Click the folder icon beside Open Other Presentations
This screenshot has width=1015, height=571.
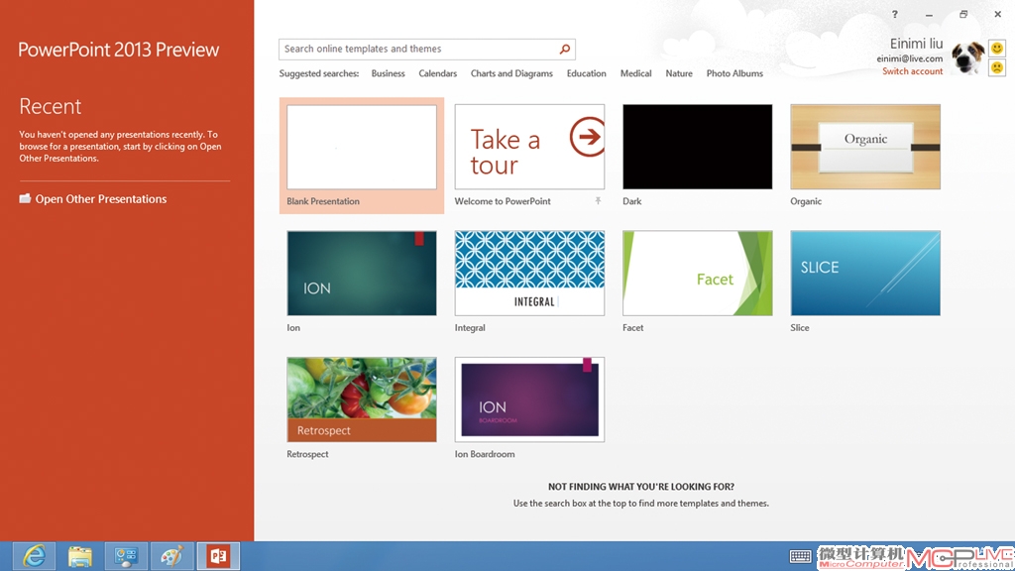click(x=25, y=198)
